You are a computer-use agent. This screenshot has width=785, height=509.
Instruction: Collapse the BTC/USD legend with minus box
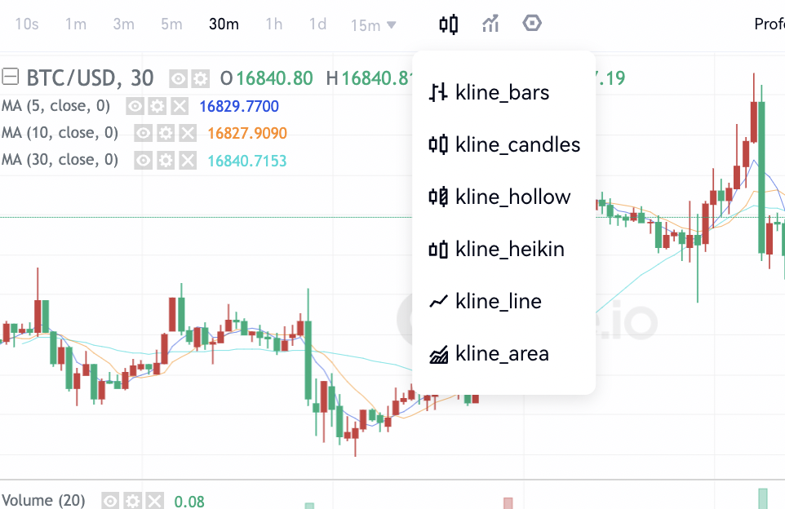click(x=11, y=78)
